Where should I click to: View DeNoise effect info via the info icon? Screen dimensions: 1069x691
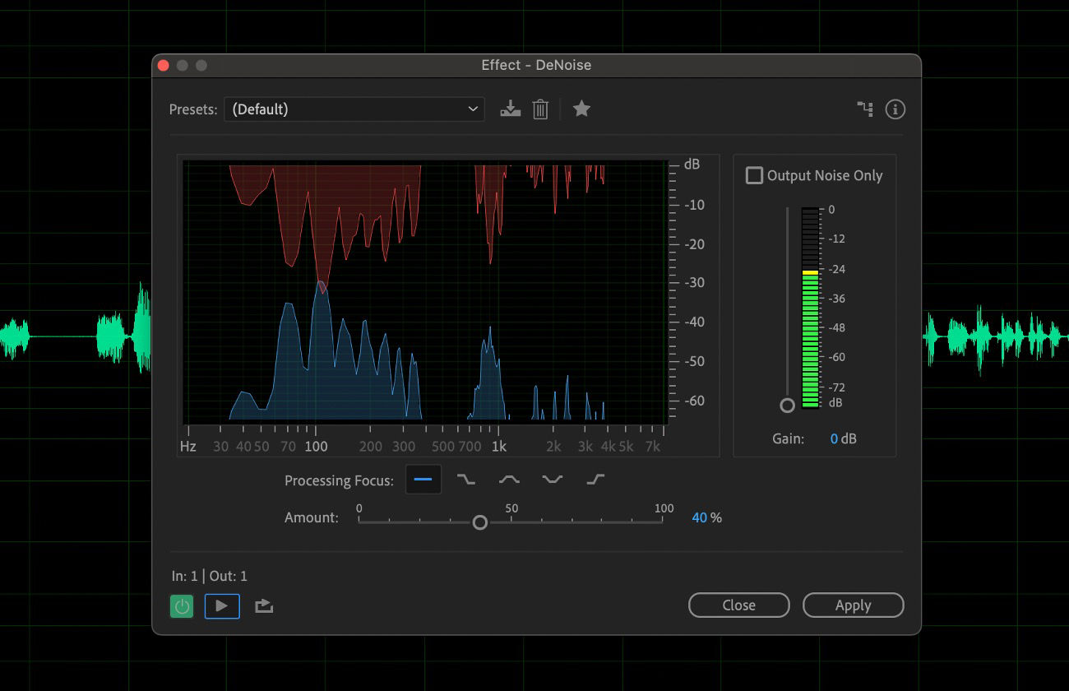pyautogui.click(x=895, y=109)
